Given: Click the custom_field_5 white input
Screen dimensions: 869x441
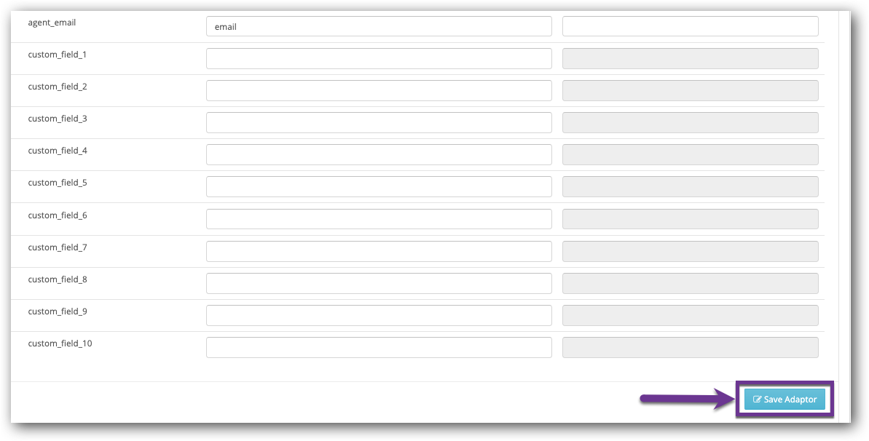Looking at the screenshot, I should (379, 186).
